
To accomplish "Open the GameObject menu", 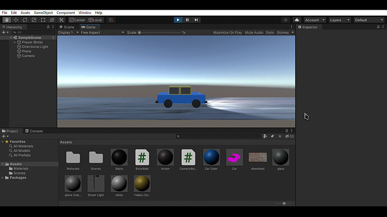I will [x=43, y=13].
